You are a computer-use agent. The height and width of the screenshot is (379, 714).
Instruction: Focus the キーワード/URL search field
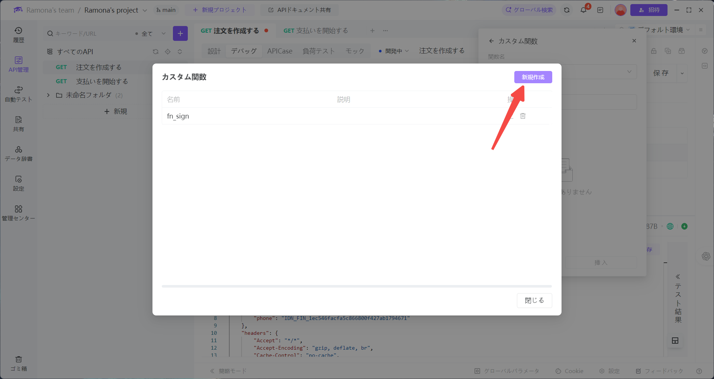pyautogui.click(x=87, y=33)
